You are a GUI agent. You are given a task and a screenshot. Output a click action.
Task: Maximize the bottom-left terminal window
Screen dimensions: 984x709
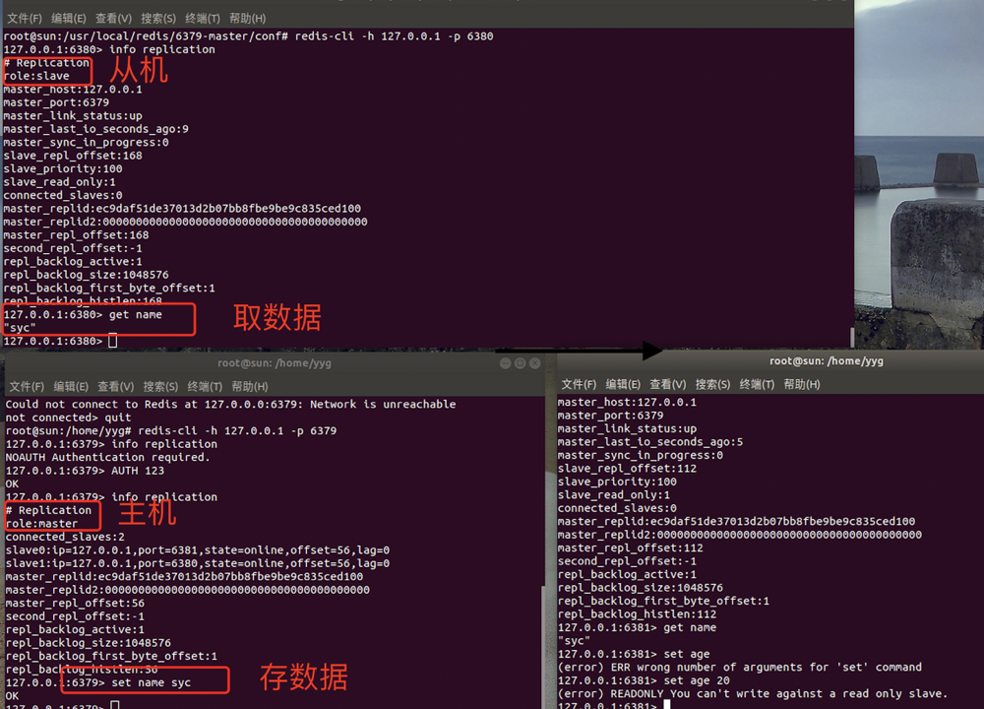(520, 363)
